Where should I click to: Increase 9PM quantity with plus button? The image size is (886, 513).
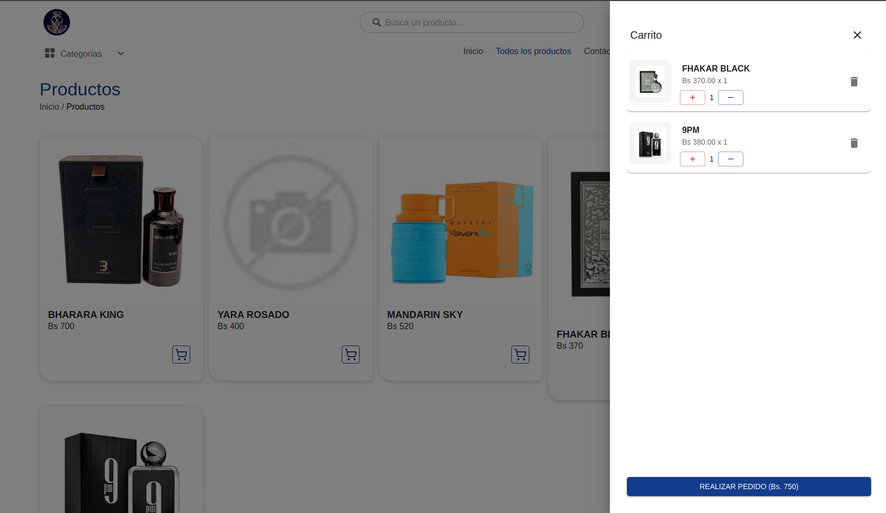tap(692, 159)
